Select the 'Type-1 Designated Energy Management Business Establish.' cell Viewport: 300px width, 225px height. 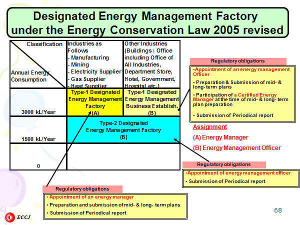pyautogui.click(x=152, y=102)
